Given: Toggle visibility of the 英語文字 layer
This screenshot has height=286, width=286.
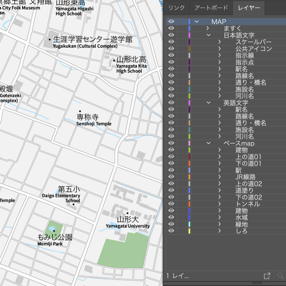Looking at the screenshot, I should [x=171, y=103].
